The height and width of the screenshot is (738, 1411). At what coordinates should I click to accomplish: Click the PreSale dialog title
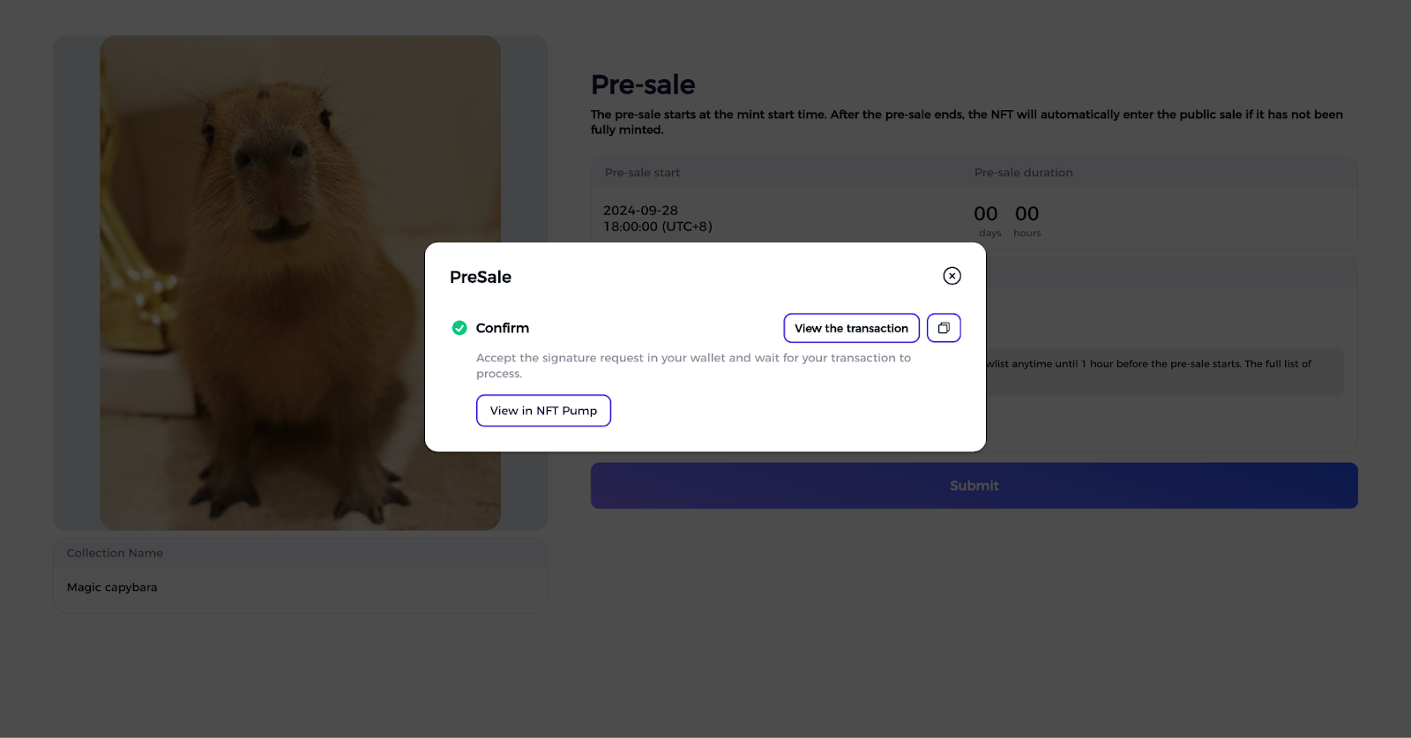click(x=481, y=277)
